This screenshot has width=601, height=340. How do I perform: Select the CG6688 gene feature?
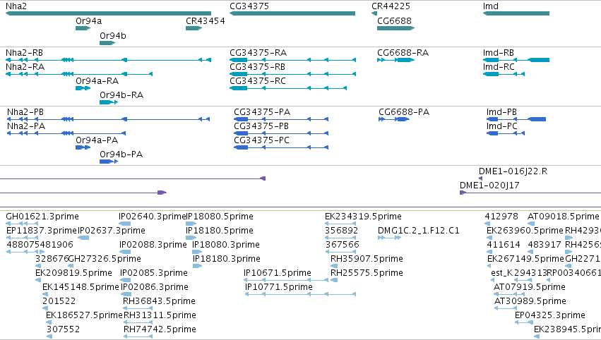396,28
